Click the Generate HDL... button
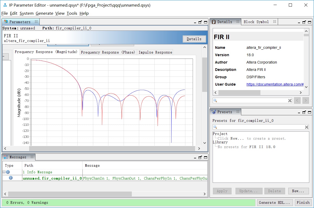 pyautogui.click(x=274, y=202)
